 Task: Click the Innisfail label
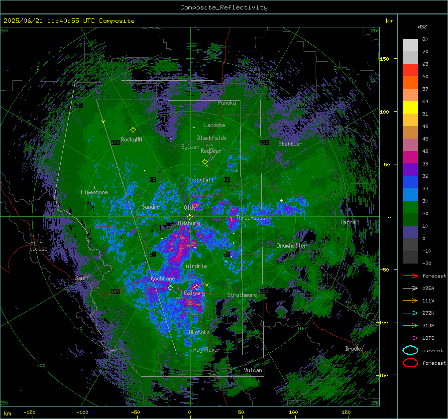[201, 180]
